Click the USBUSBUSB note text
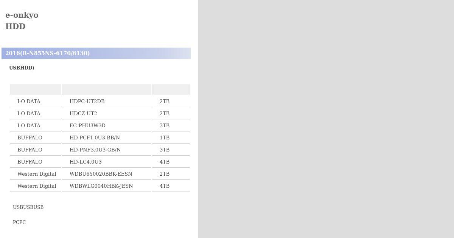 (28, 207)
